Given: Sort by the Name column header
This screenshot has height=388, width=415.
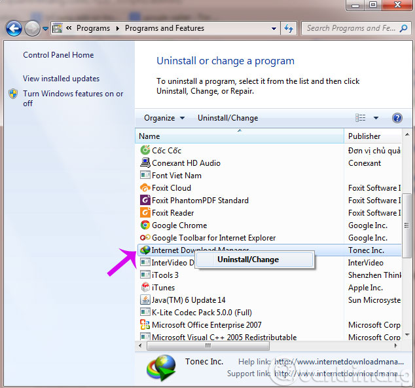Looking at the screenshot, I should 240,136.
